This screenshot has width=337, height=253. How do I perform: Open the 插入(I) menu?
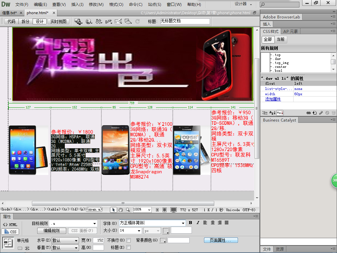click(x=77, y=4)
